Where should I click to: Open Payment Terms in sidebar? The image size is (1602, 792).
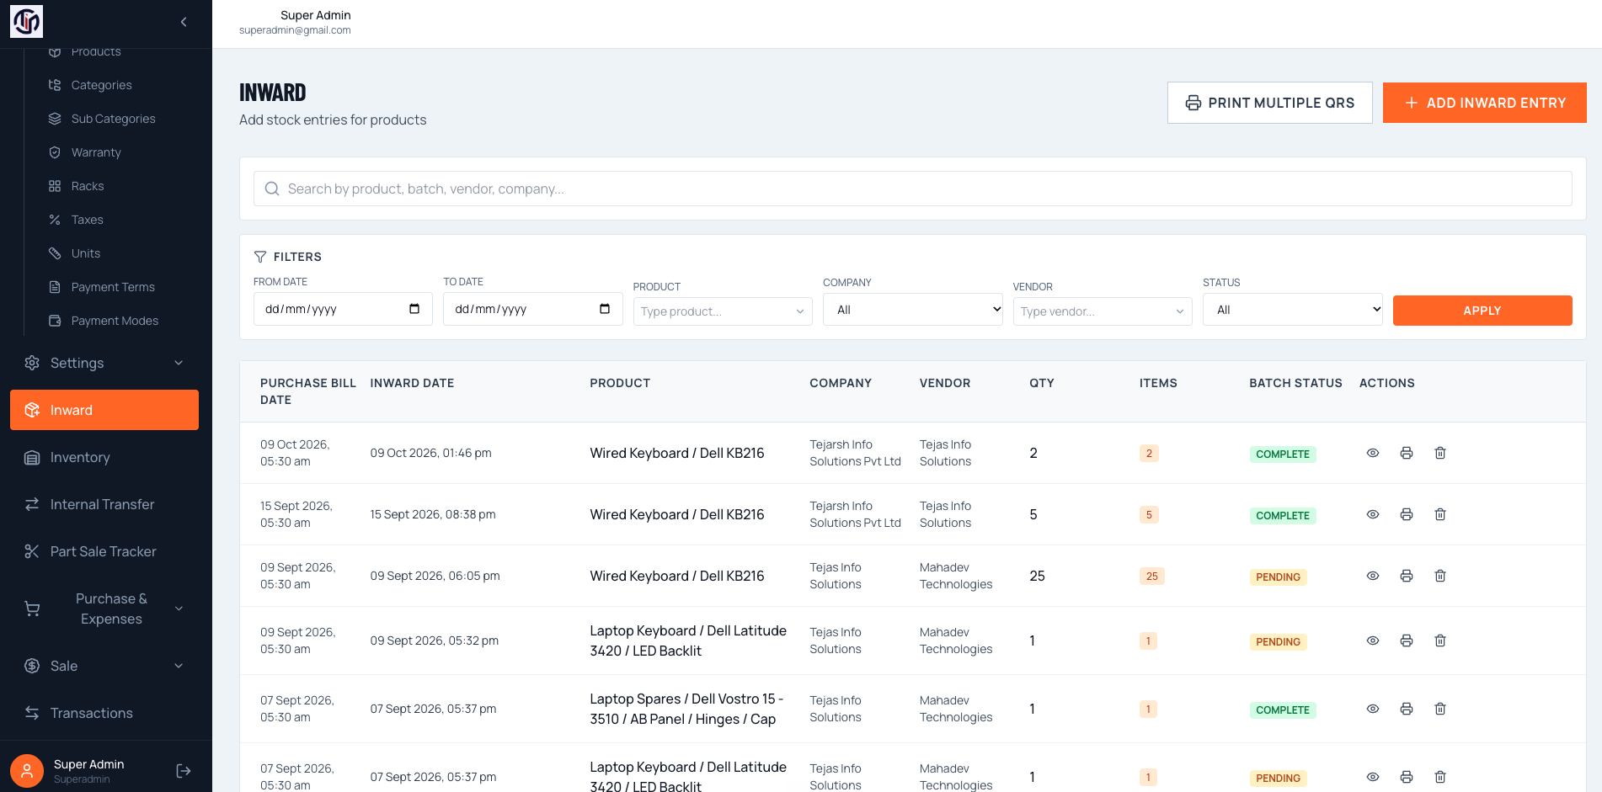(x=113, y=287)
